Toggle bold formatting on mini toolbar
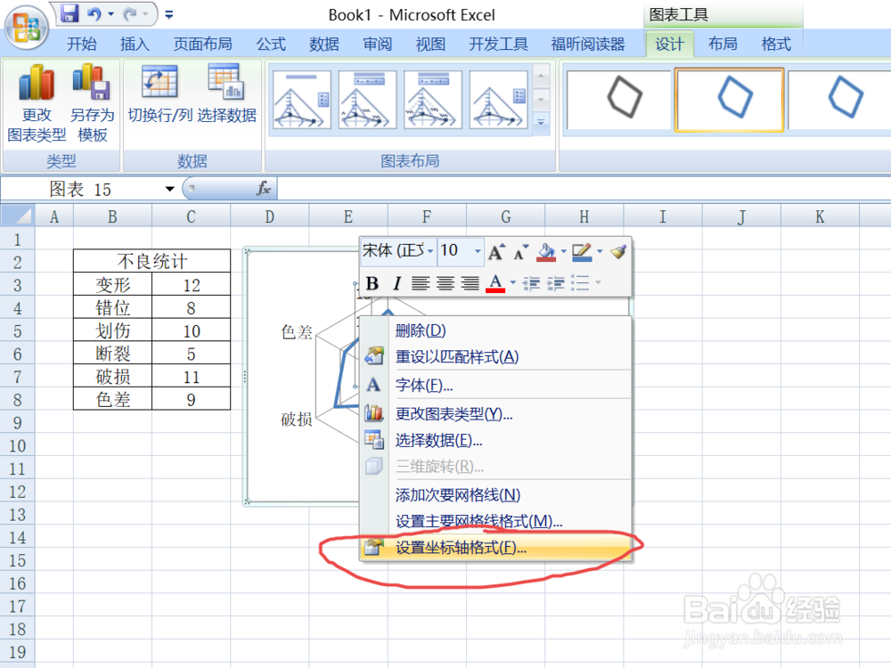Viewport: 891px width, 668px height. pos(373,283)
